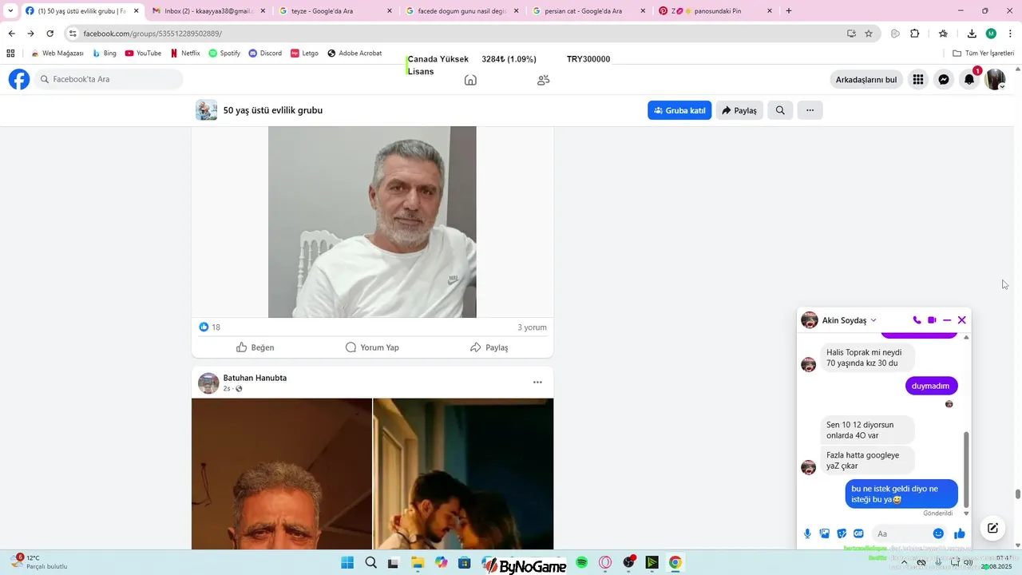Choose a sticker in chat
This screenshot has height=575, width=1022.
pyautogui.click(x=842, y=533)
